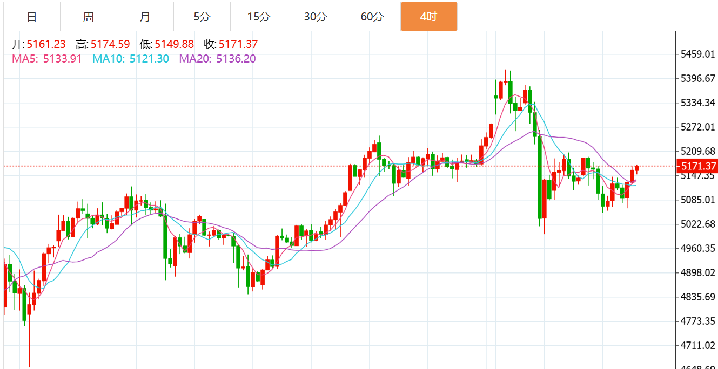The height and width of the screenshot is (369, 718).
Task: Click the 4711.02 price axis label
Action: pos(698,345)
